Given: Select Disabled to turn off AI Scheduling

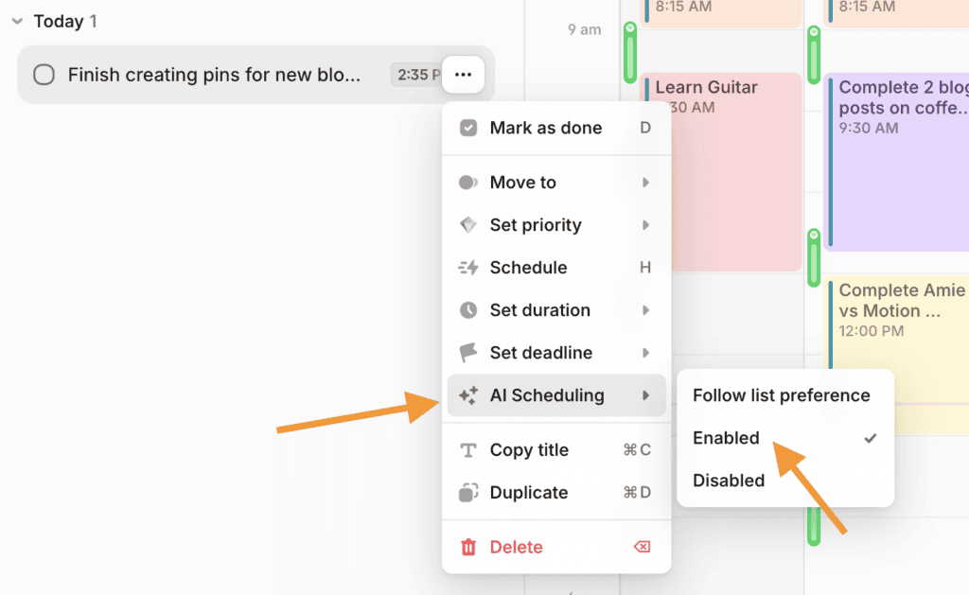Looking at the screenshot, I should tap(729, 481).
